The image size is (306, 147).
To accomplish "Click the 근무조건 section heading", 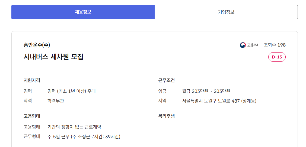I will [x=167, y=80].
